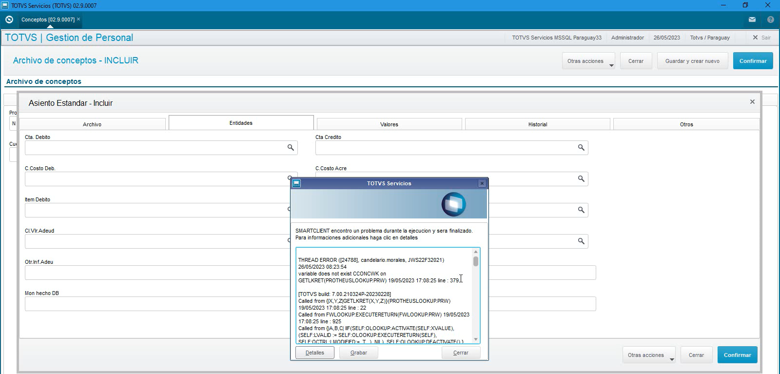The width and height of the screenshot is (780, 374).
Task: Focus the Mon hecho DB input field
Action: [157, 304]
